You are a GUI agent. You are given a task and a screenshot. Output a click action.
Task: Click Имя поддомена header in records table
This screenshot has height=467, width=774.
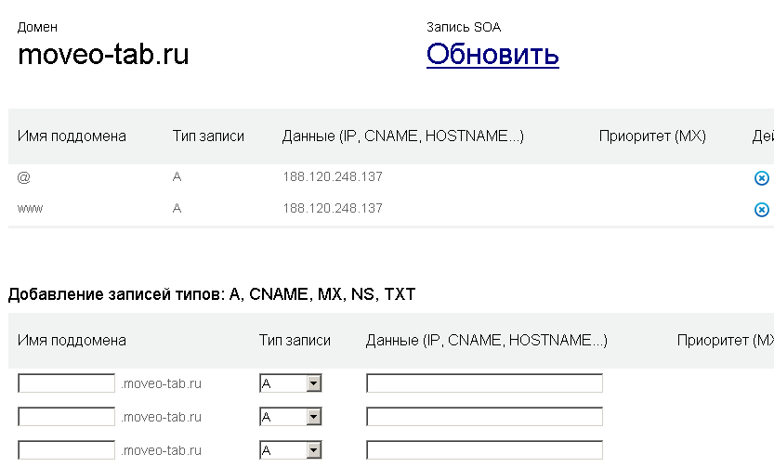[x=72, y=136]
